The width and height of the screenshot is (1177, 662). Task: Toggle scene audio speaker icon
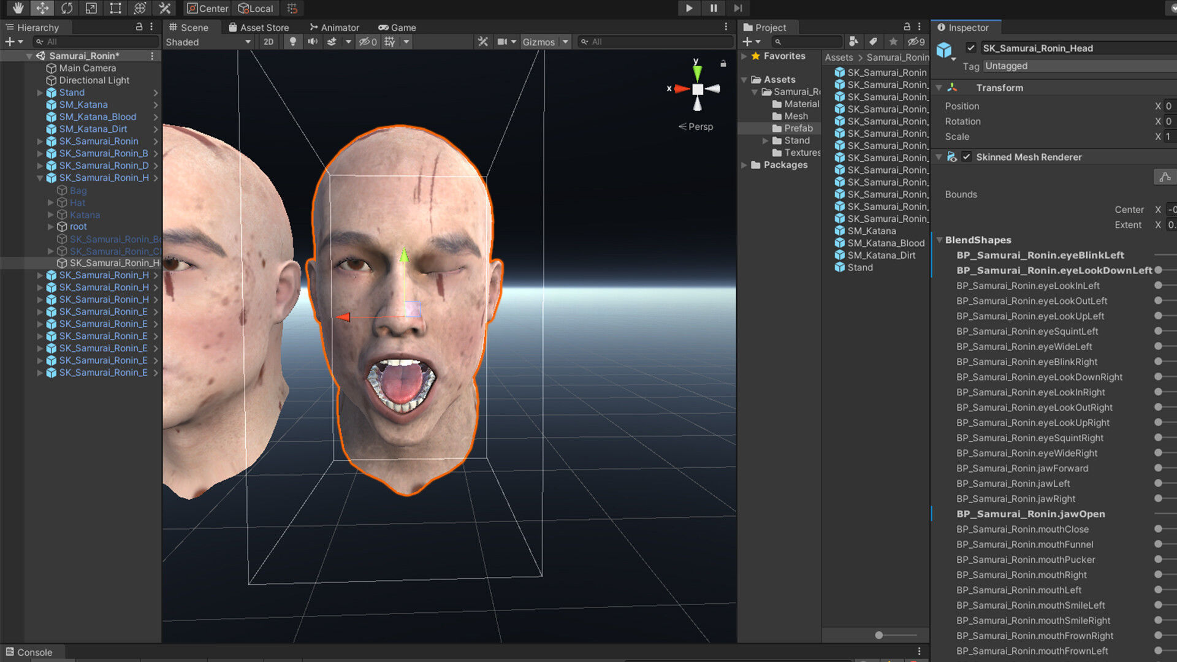point(313,42)
